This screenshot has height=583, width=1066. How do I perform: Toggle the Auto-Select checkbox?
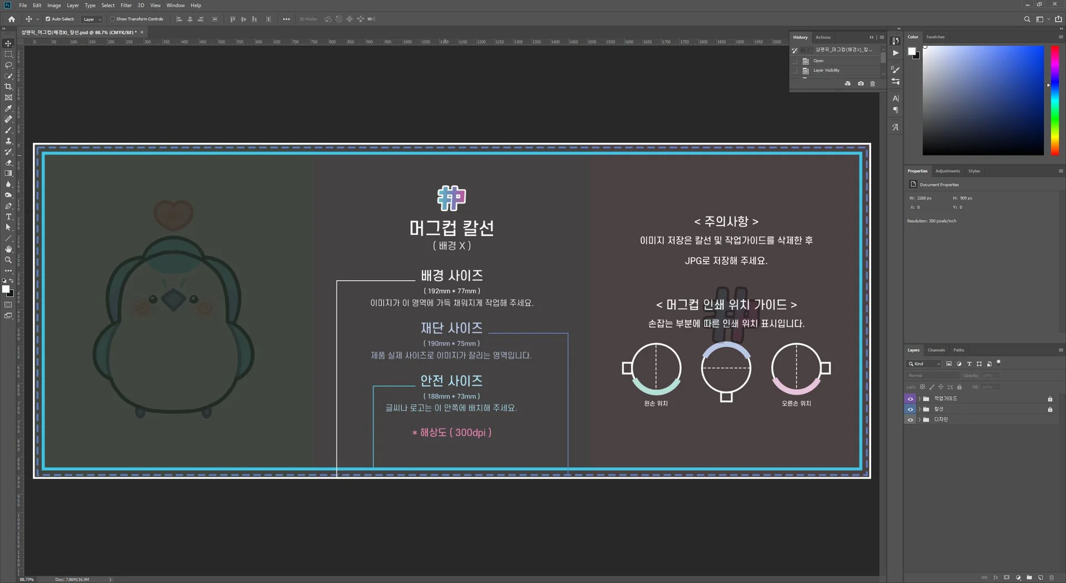pyautogui.click(x=48, y=19)
